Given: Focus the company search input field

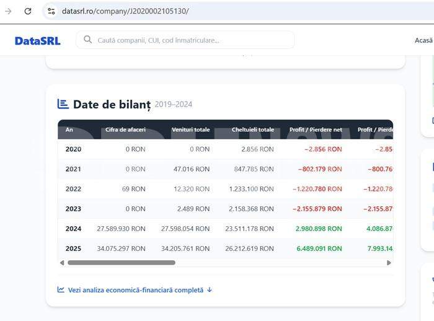Looking at the screenshot, I should click(x=185, y=40).
